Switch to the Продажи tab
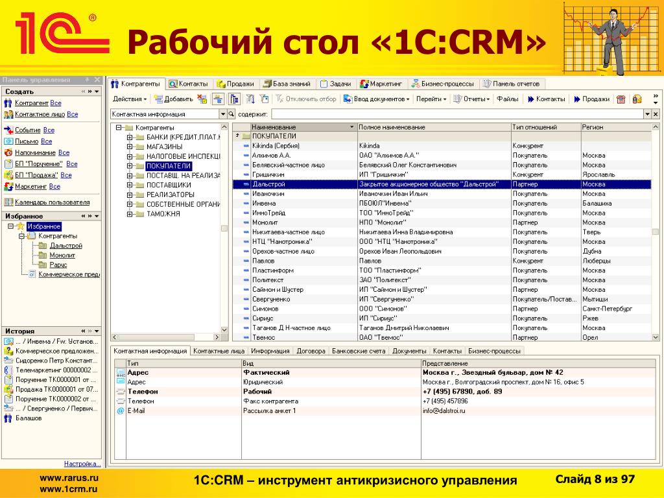This screenshot has height=498, width=664. [235, 84]
